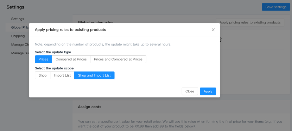Click the 'Select the update type' label
The image size is (292, 131).
click(x=53, y=52)
